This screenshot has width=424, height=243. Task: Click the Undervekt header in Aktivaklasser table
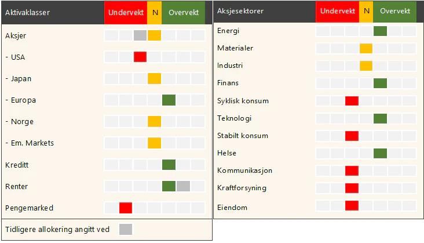[x=126, y=13]
